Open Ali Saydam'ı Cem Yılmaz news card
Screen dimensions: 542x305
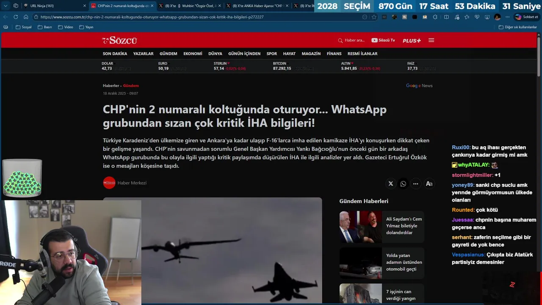[x=382, y=227]
